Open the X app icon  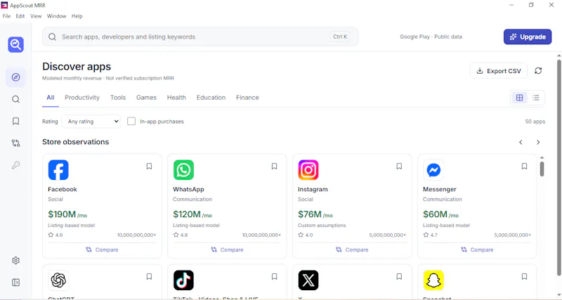click(308, 280)
